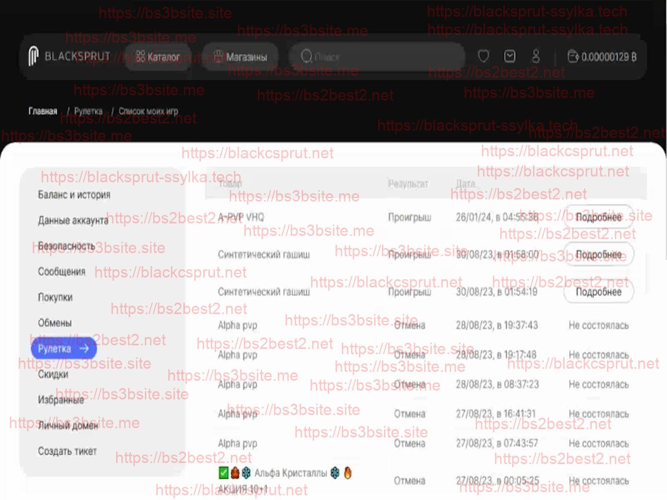Image resolution: width=667 pixels, height=500 pixels.
Task: Go to Главная breadcrumb
Action: [43, 111]
